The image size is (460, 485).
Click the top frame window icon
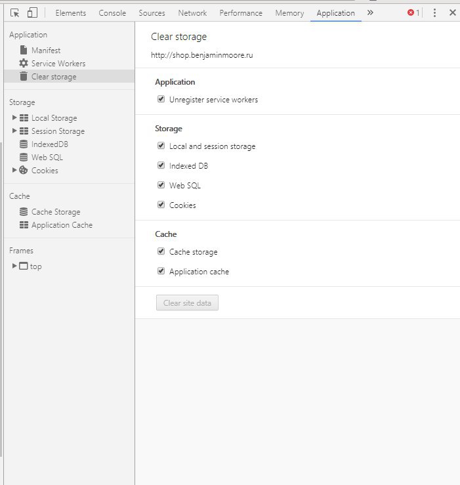click(x=24, y=266)
